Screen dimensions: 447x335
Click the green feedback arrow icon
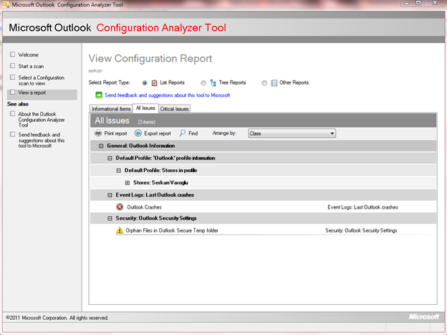99,95
